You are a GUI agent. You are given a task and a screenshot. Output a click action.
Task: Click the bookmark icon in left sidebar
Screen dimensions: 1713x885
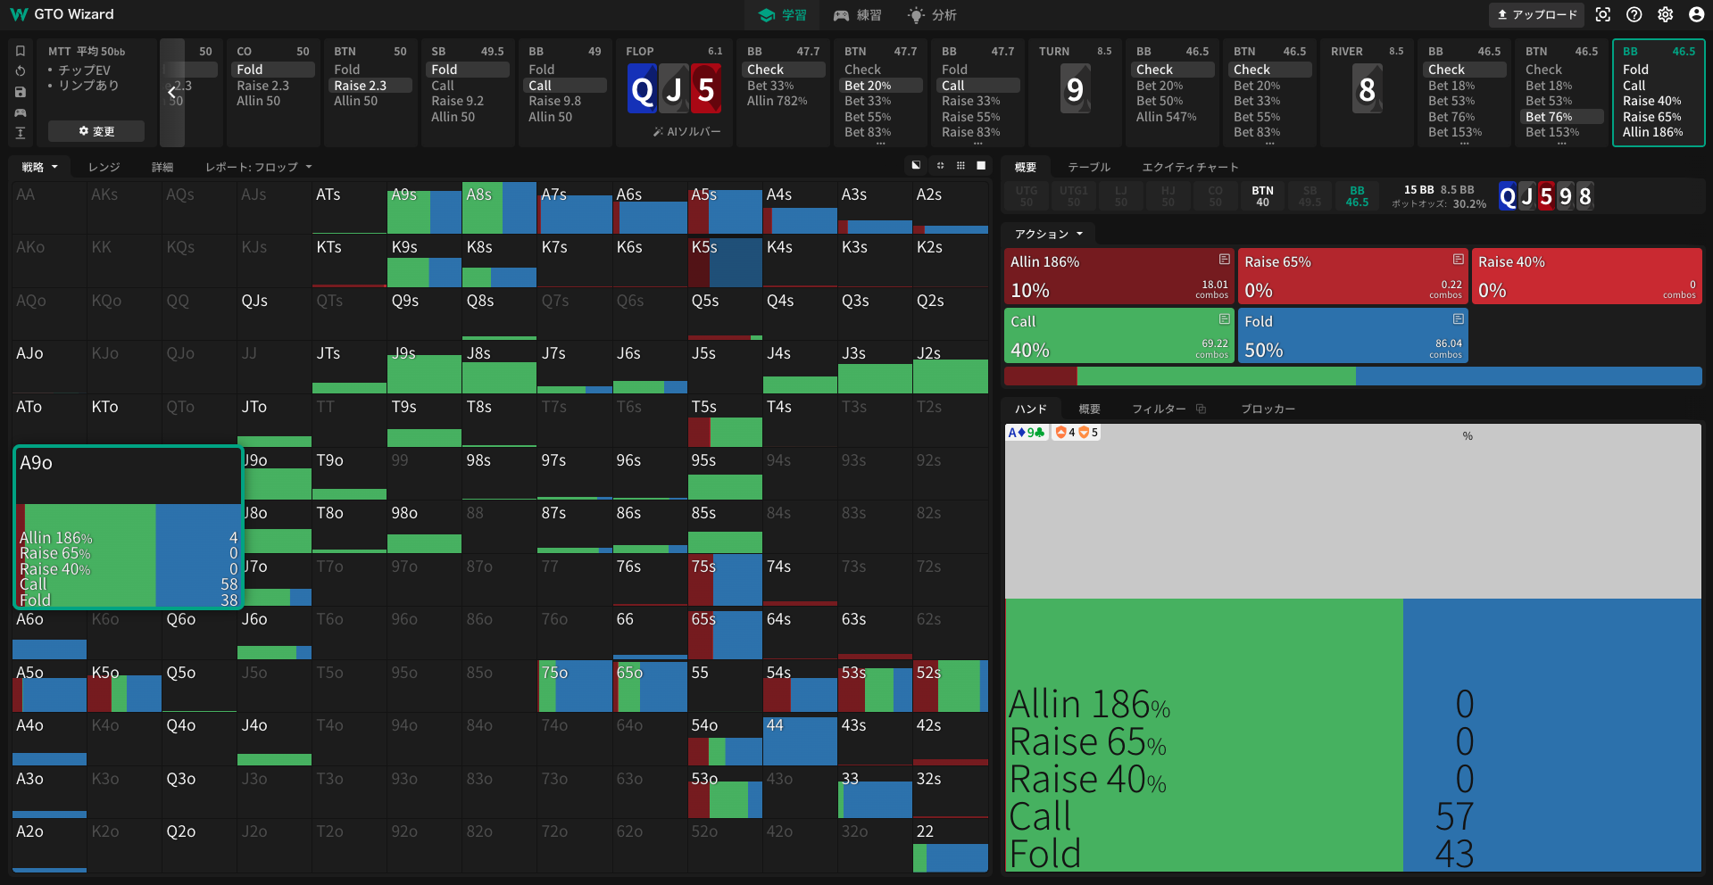(x=21, y=52)
